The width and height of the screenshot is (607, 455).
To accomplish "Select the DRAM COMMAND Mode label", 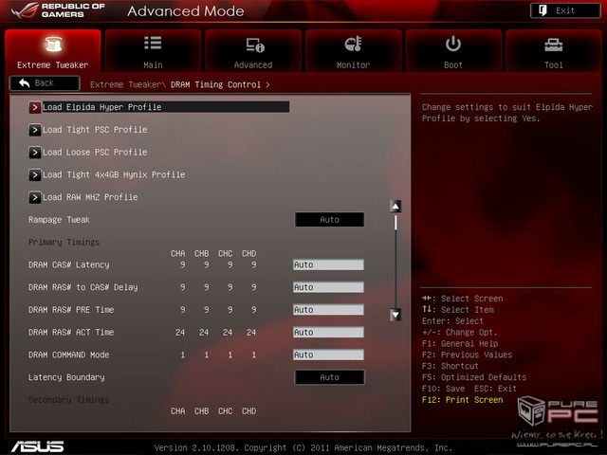I will tap(69, 355).
